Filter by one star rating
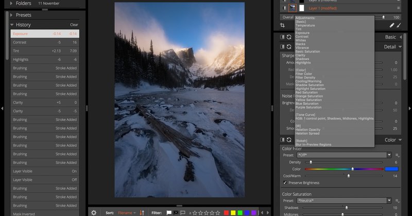This screenshot has height=216, width=412. (x=195, y=213)
